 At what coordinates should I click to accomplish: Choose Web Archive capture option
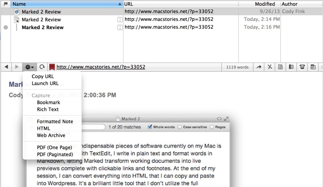(x=51, y=135)
